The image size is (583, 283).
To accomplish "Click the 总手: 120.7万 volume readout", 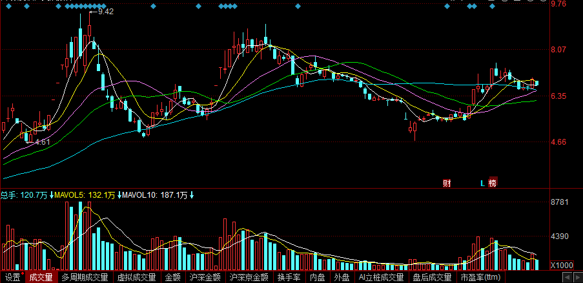I will tap(24, 195).
